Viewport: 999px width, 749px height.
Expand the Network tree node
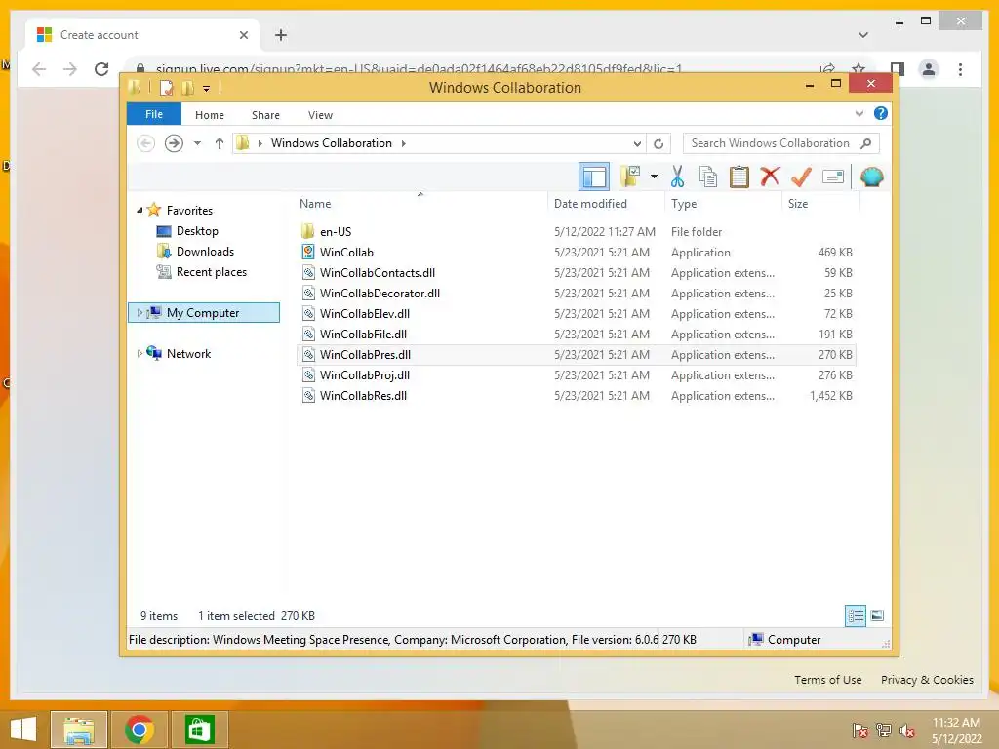tap(140, 353)
